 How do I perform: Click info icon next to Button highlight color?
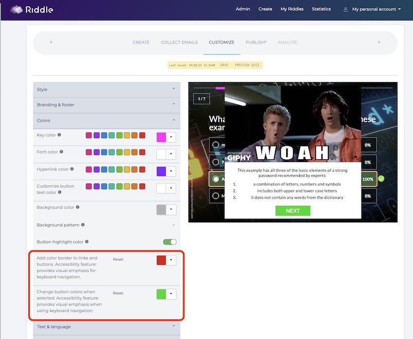click(x=86, y=241)
